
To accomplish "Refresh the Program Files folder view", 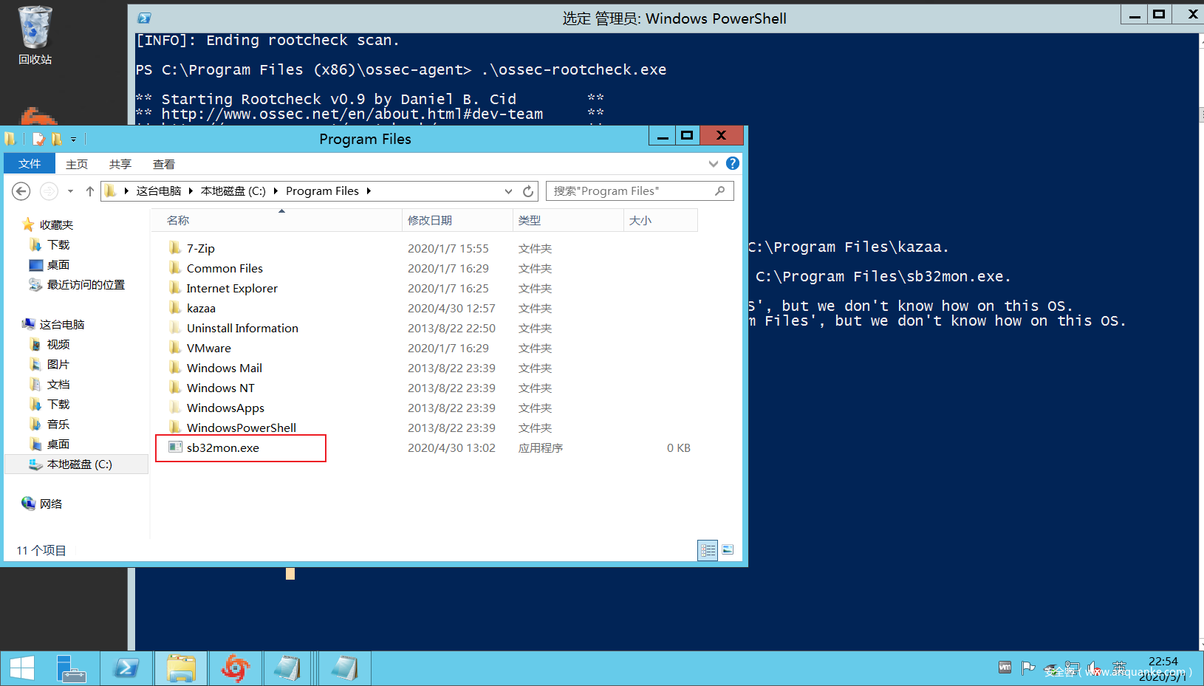I will click(528, 191).
